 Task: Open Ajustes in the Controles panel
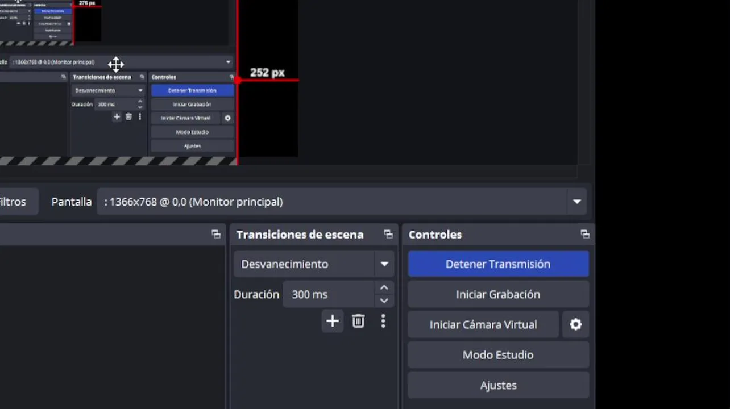click(498, 385)
